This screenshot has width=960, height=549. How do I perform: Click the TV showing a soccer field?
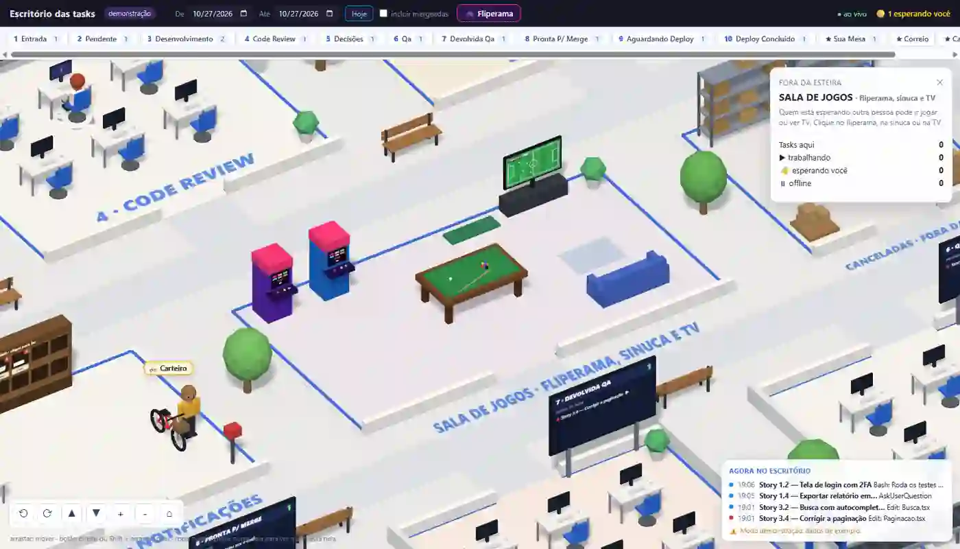[533, 163]
